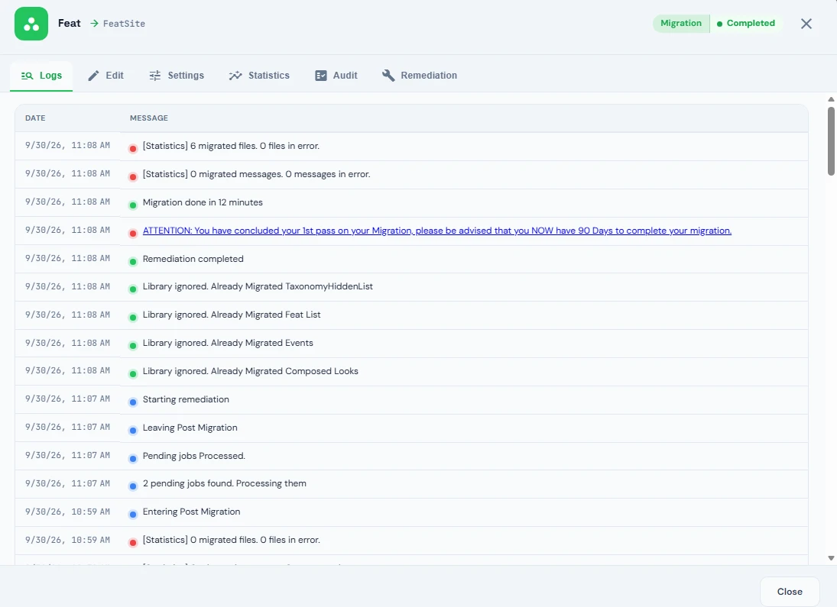Click green dot beside TaxonomyHiddenList row
The height and width of the screenshot is (607, 837).
pyautogui.click(x=133, y=289)
